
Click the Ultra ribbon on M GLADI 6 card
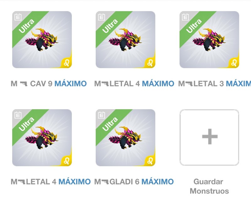coord(110,124)
